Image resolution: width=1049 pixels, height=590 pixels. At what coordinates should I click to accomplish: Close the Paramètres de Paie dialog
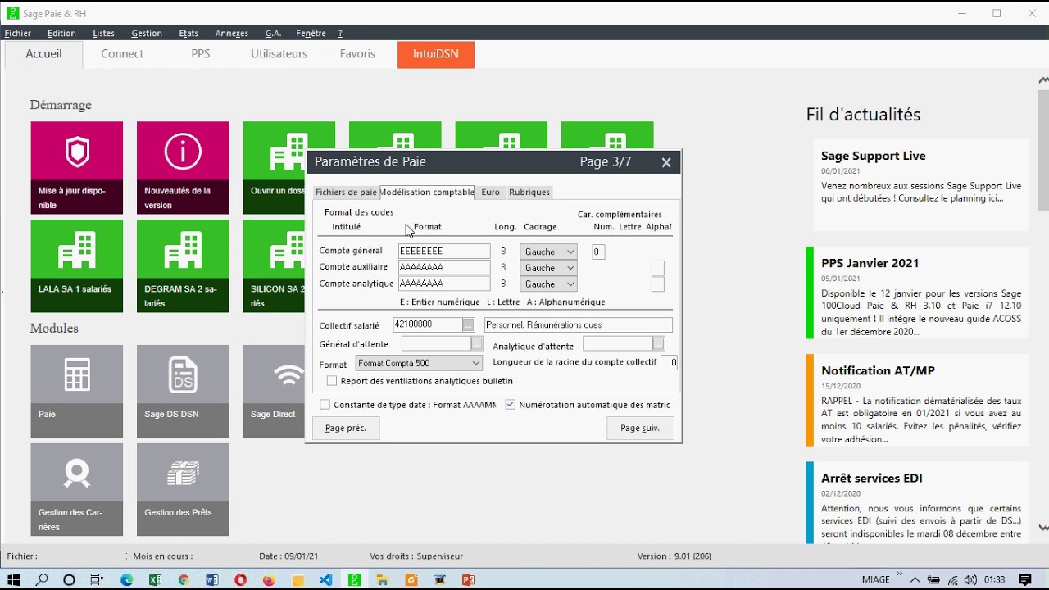pyautogui.click(x=666, y=162)
